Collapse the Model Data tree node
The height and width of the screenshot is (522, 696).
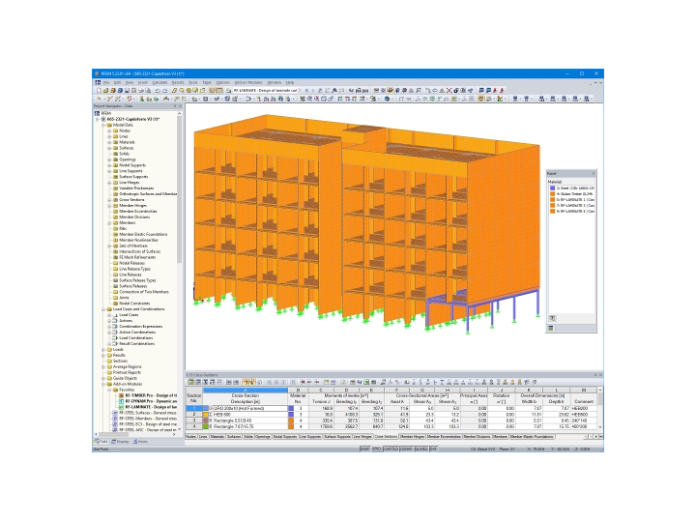point(103,125)
